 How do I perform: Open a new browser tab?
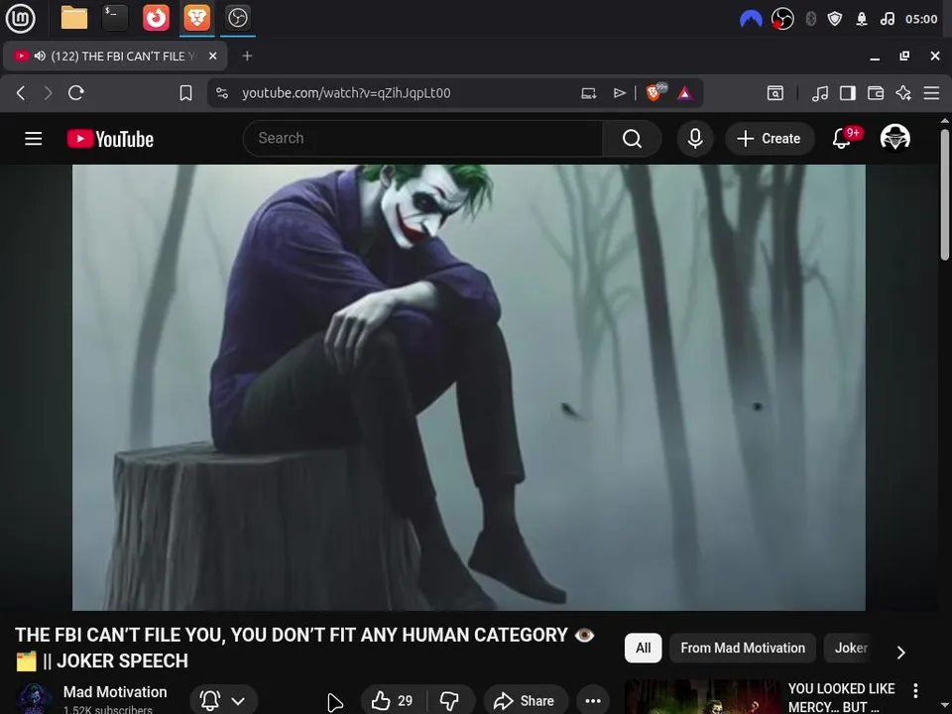click(247, 56)
